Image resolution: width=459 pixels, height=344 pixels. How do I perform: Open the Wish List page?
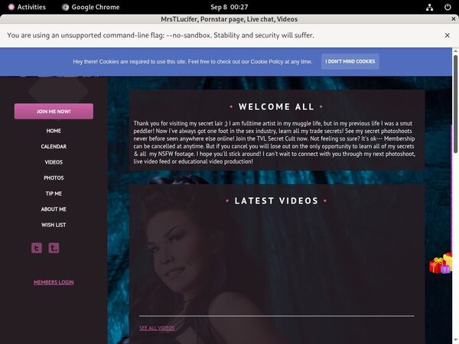click(x=54, y=225)
